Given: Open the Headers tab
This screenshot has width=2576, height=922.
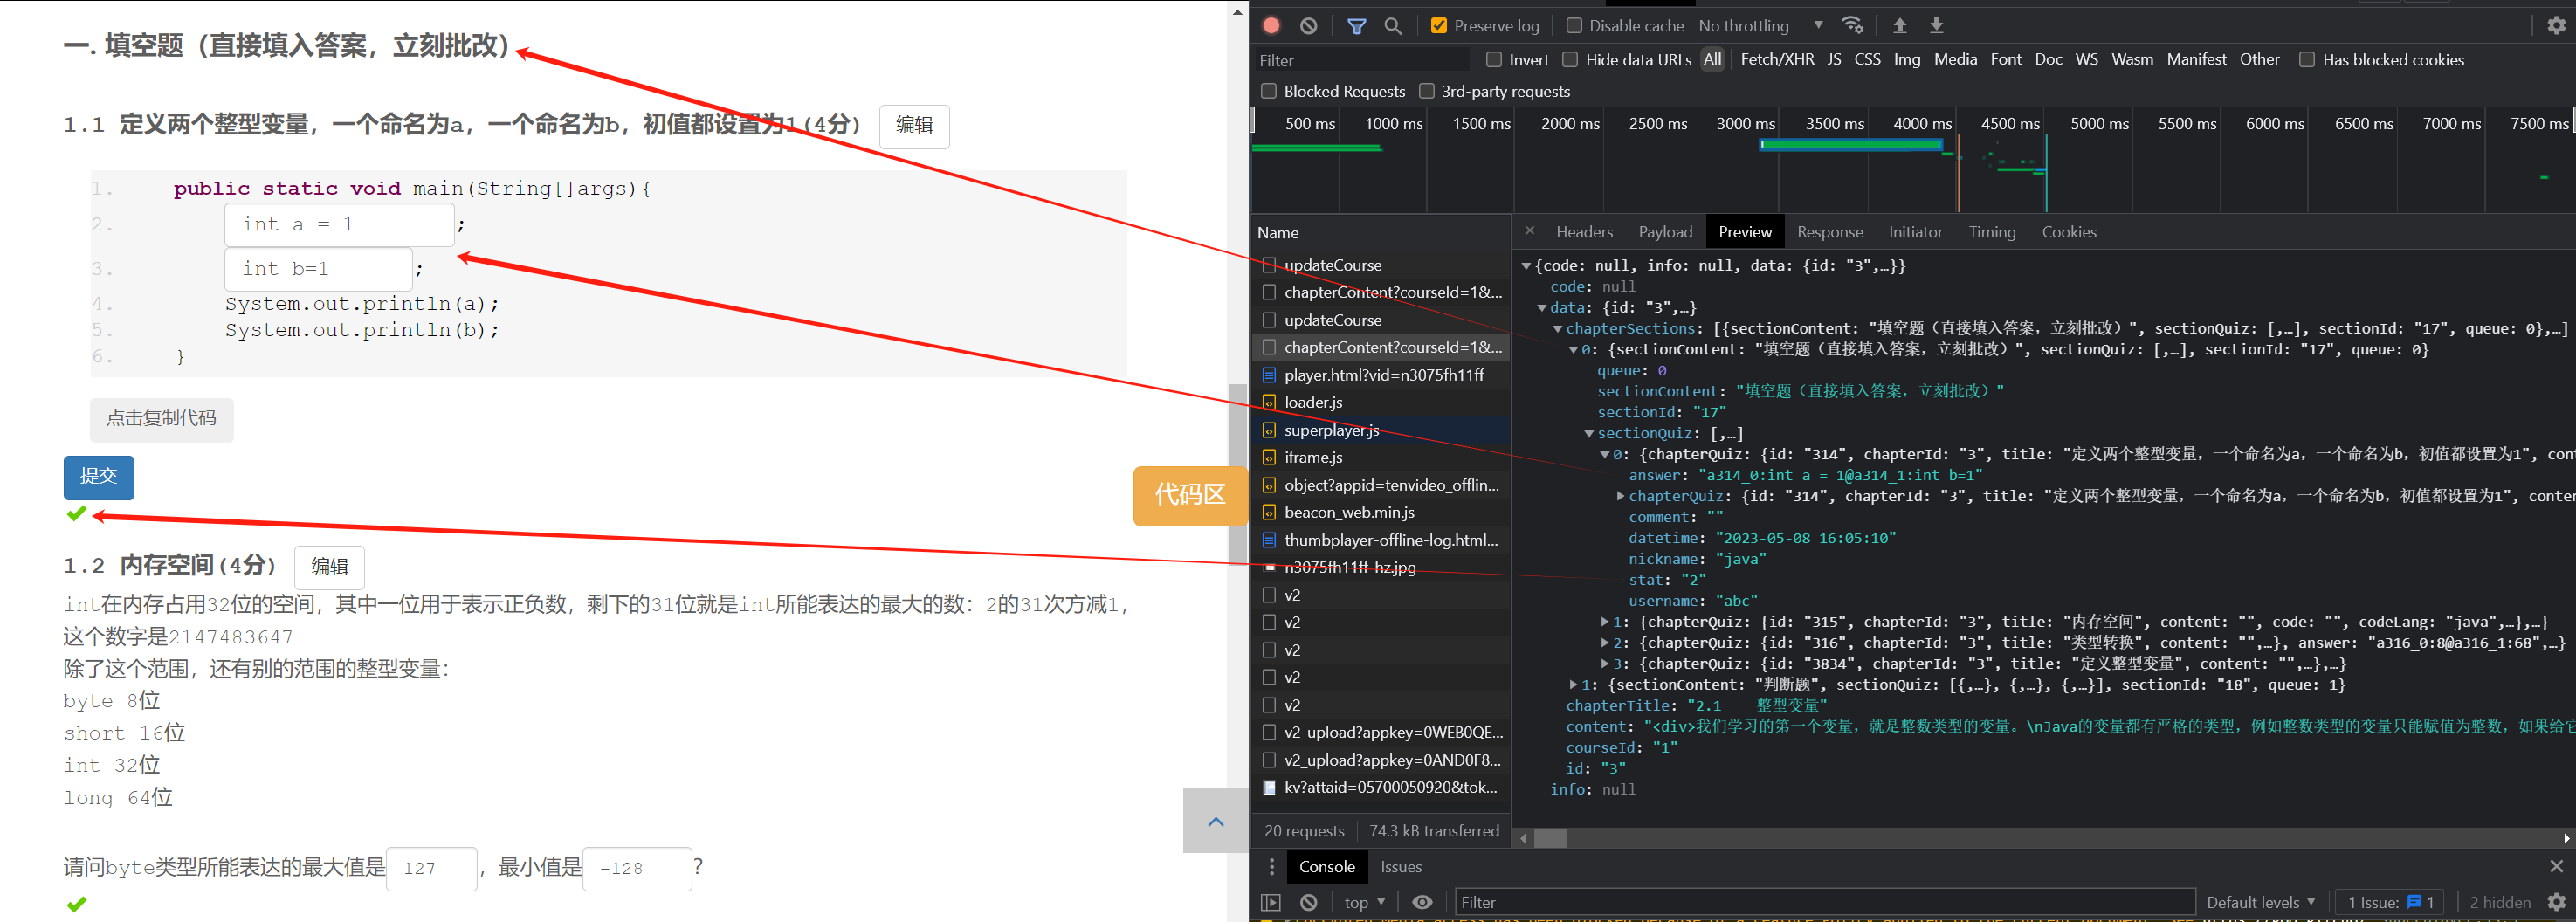Looking at the screenshot, I should [x=1584, y=232].
